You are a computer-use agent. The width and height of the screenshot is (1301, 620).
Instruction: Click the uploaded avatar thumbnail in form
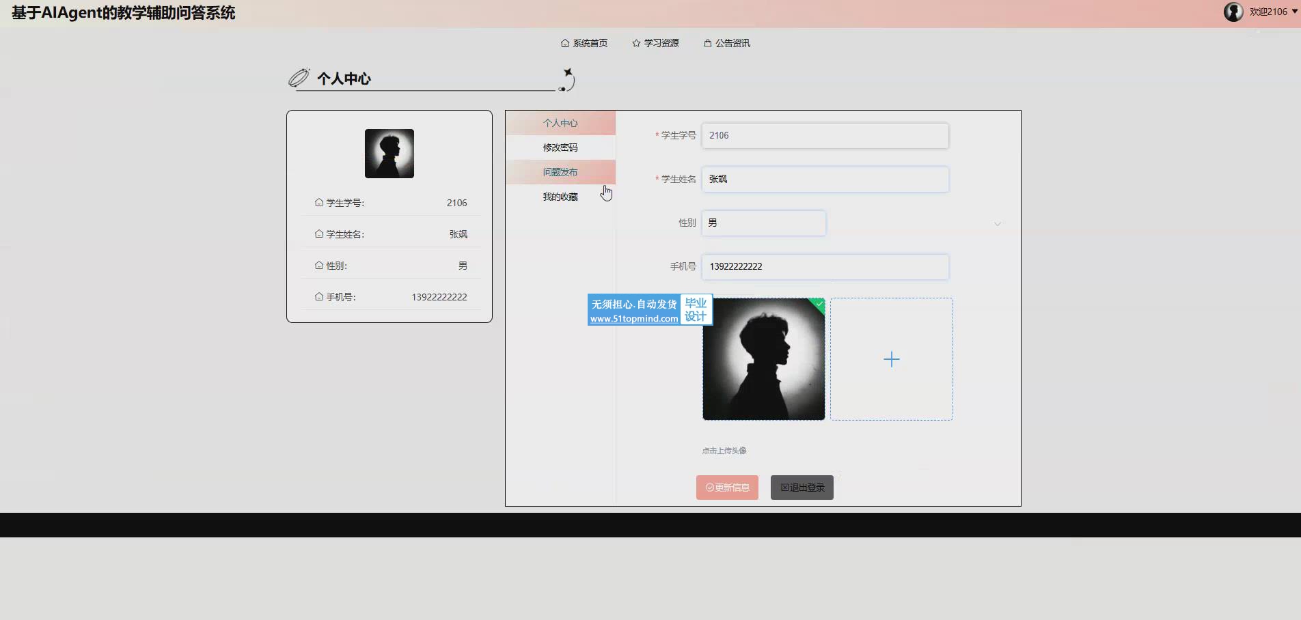(763, 359)
